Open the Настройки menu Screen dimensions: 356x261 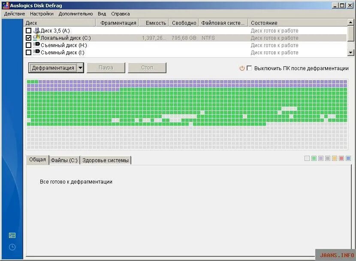click(x=42, y=14)
